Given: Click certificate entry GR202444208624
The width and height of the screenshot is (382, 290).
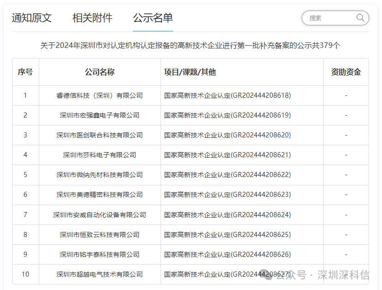Looking at the screenshot, I should coord(227,215).
